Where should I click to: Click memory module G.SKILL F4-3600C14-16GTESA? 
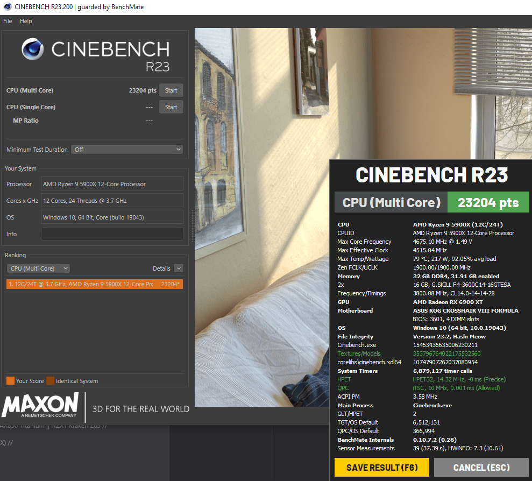coord(462,285)
